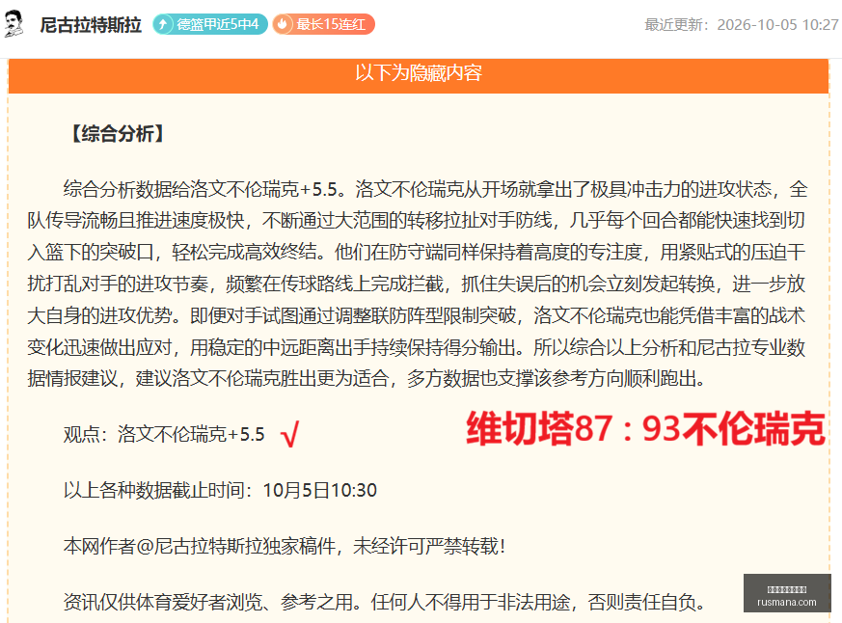Click the author avatar of 尼古拉特斯拉
The image size is (842, 623).
tap(14, 24)
